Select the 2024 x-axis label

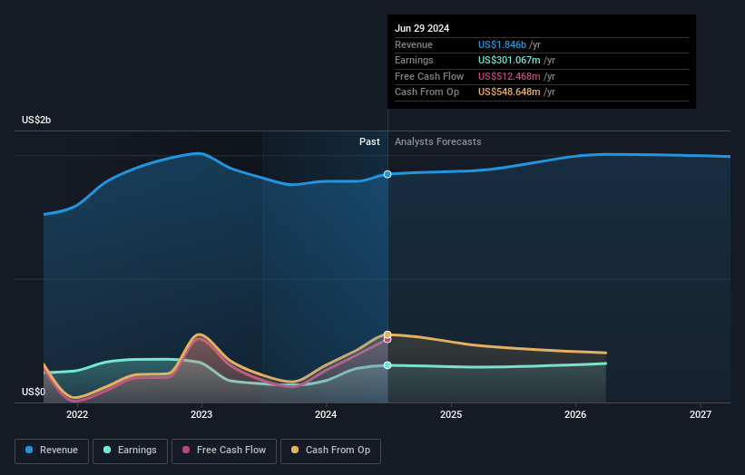[x=326, y=414]
